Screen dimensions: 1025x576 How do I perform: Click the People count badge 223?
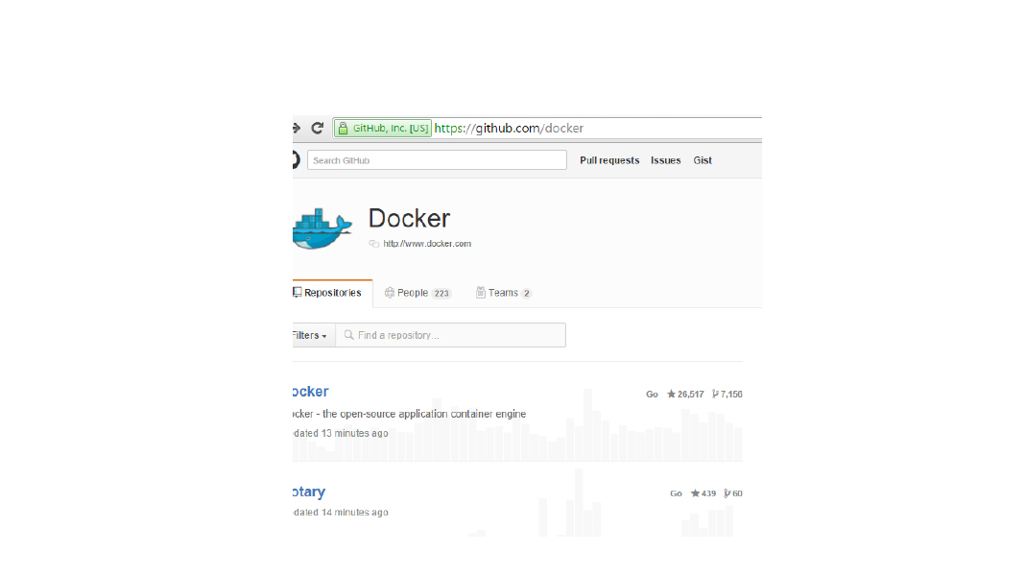pyautogui.click(x=441, y=294)
